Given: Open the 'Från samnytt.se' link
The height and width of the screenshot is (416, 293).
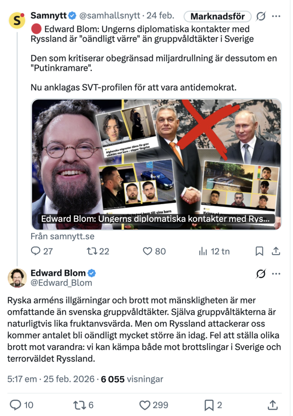Looking at the screenshot, I should click(x=62, y=236).
